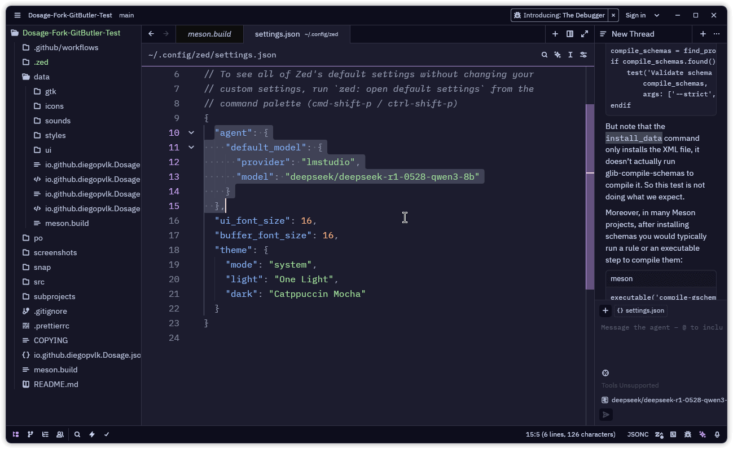The image size is (733, 449).
Task: Open the notifications bell icon
Action: point(717,434)
